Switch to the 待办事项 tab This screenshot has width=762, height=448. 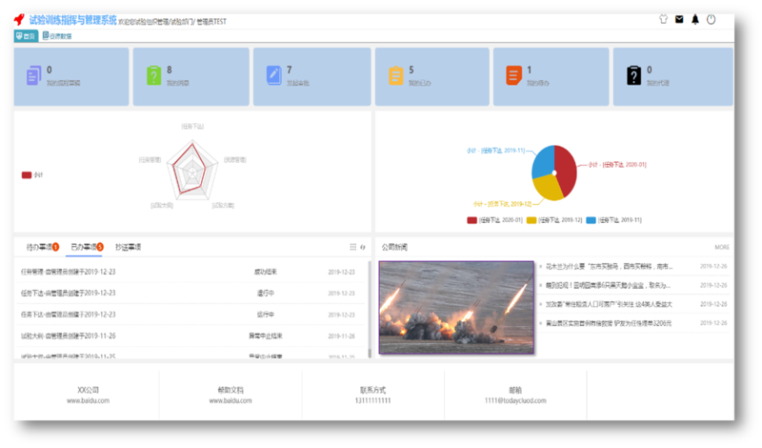(x=40, y=247)
